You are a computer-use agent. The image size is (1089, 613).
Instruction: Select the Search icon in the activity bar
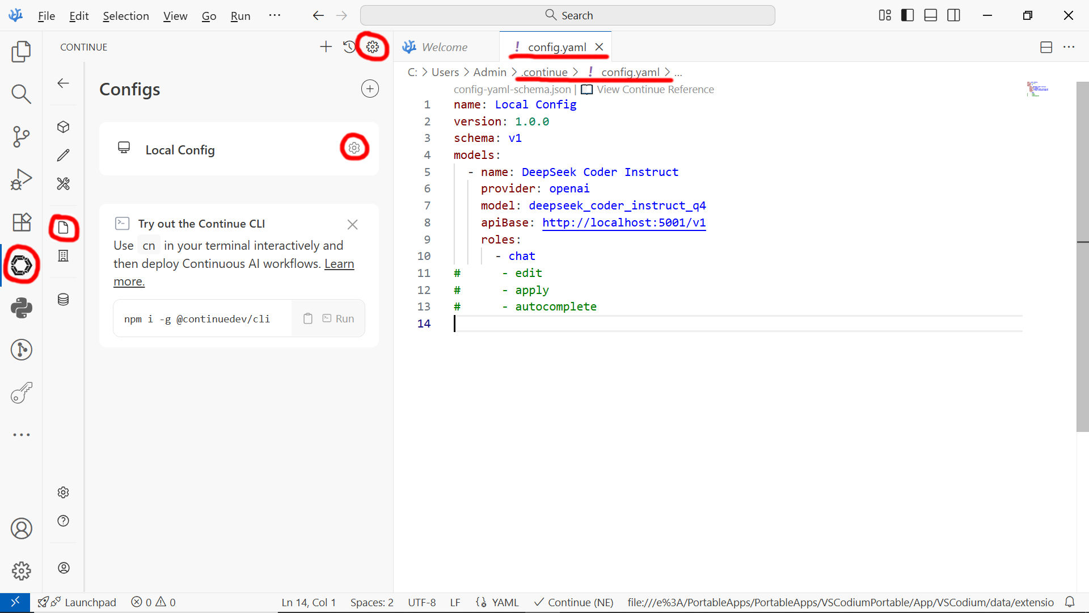pos(21,94)
